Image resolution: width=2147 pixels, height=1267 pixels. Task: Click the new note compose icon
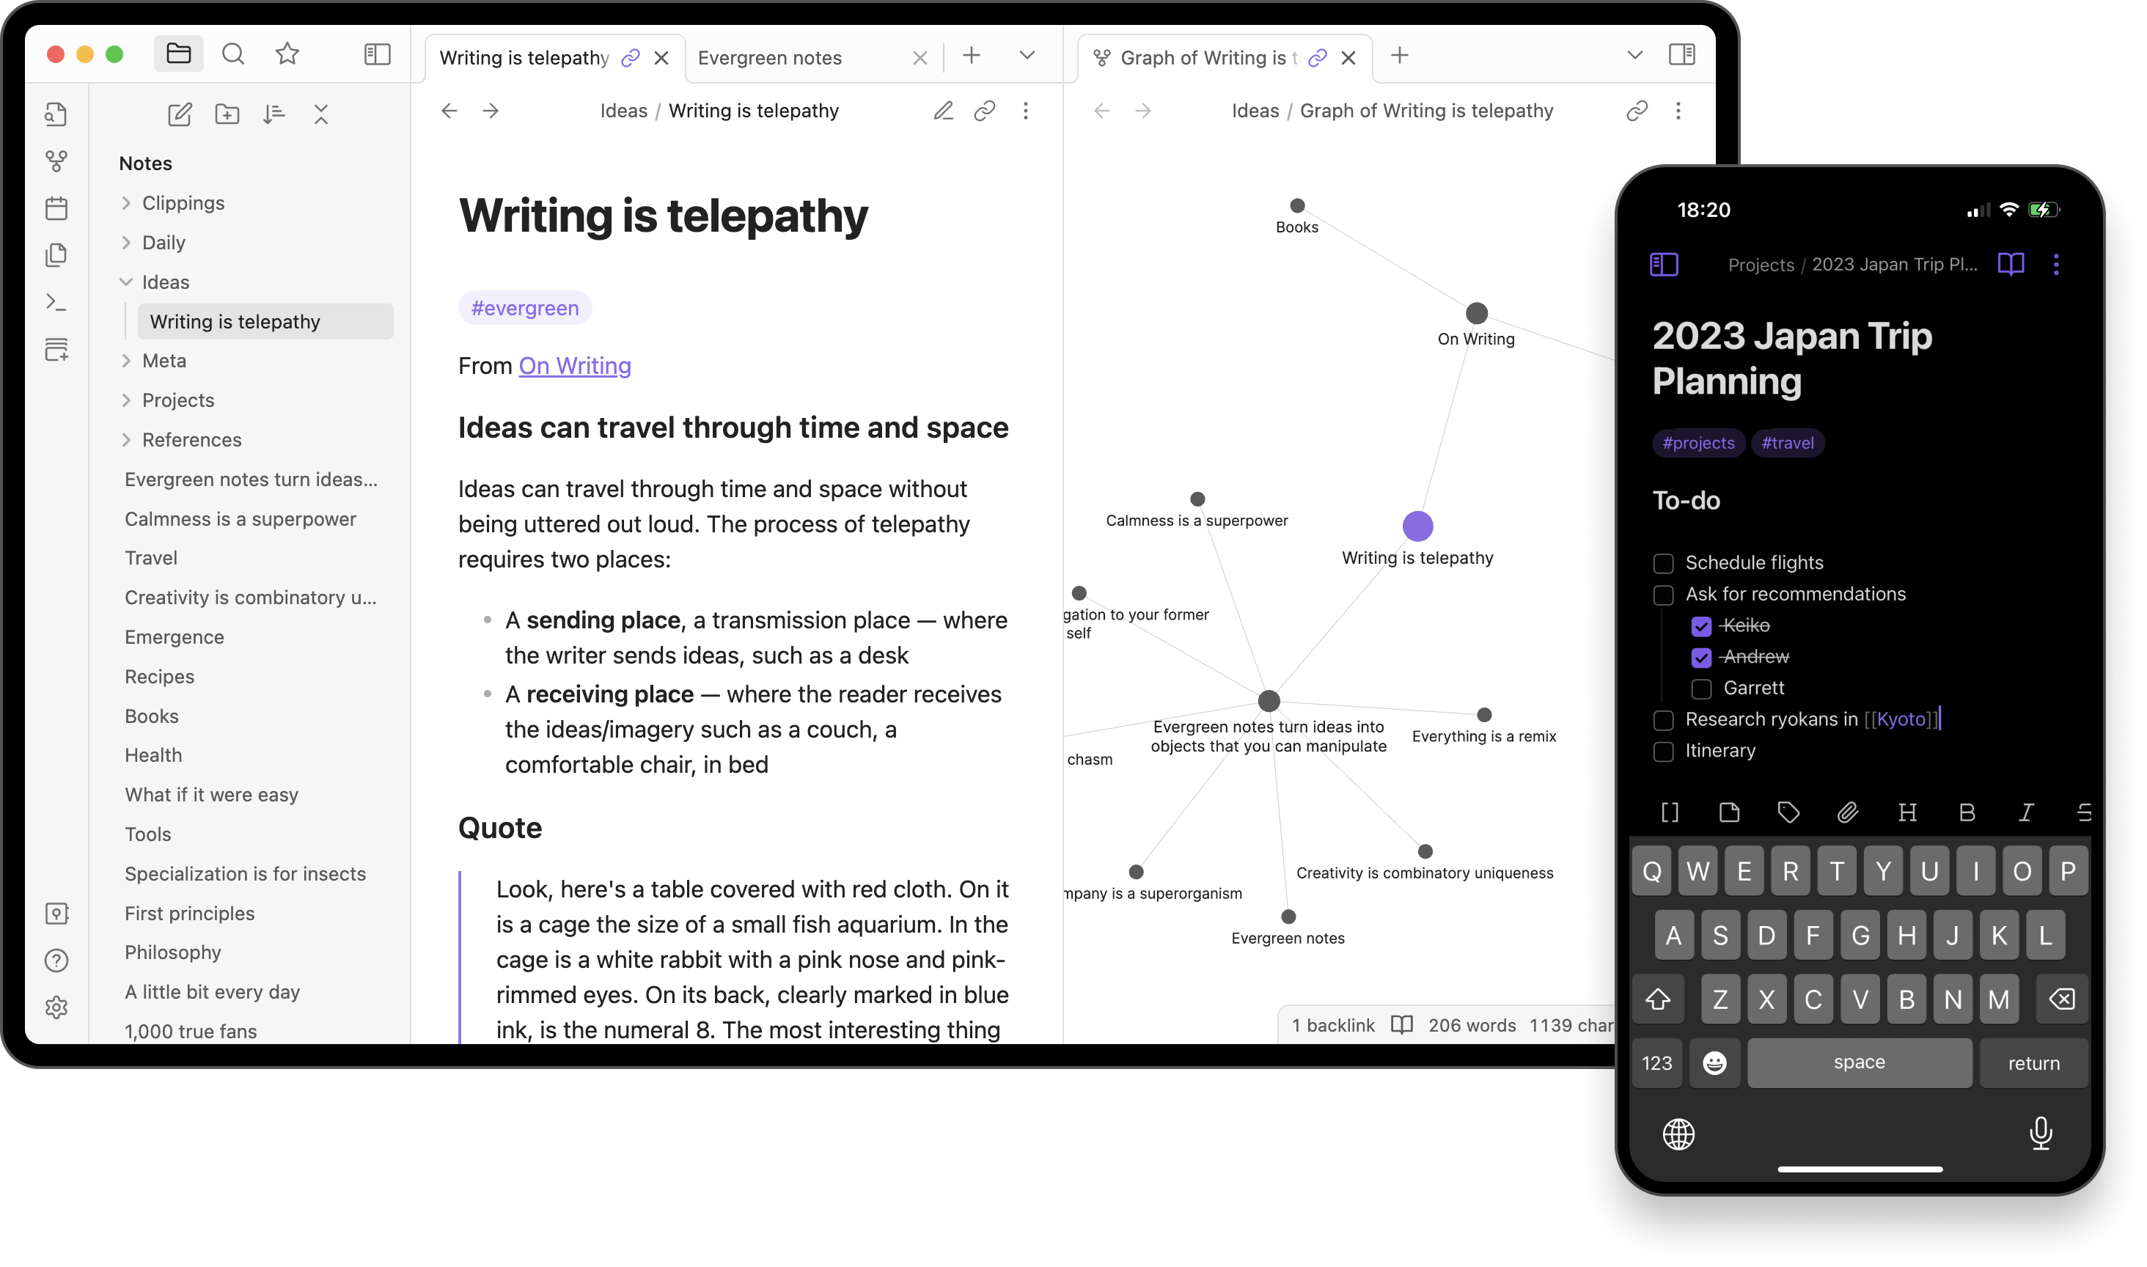[178, 114]
